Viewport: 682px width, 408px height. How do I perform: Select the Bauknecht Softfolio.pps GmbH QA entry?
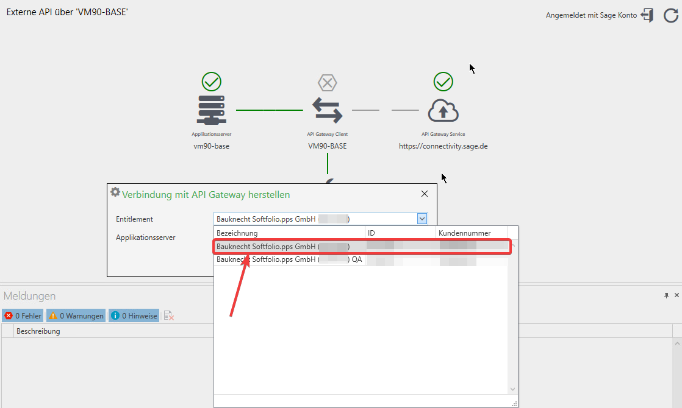point(287,259)
